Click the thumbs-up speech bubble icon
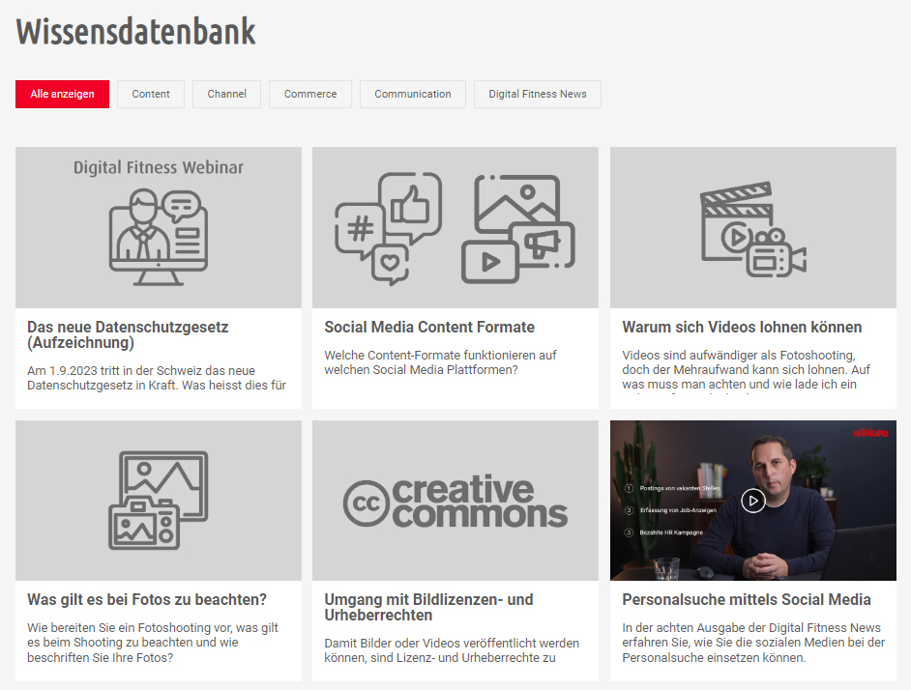This screenshot has width=911, height=690. [x=410, y=208]
